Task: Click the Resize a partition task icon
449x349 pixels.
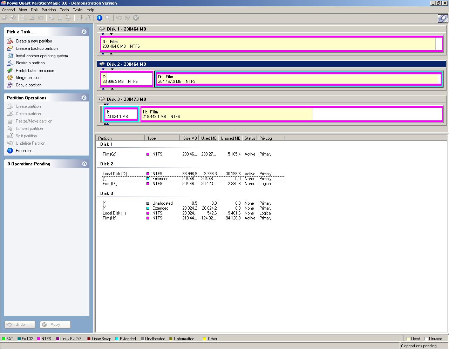Action: (10, 63)
